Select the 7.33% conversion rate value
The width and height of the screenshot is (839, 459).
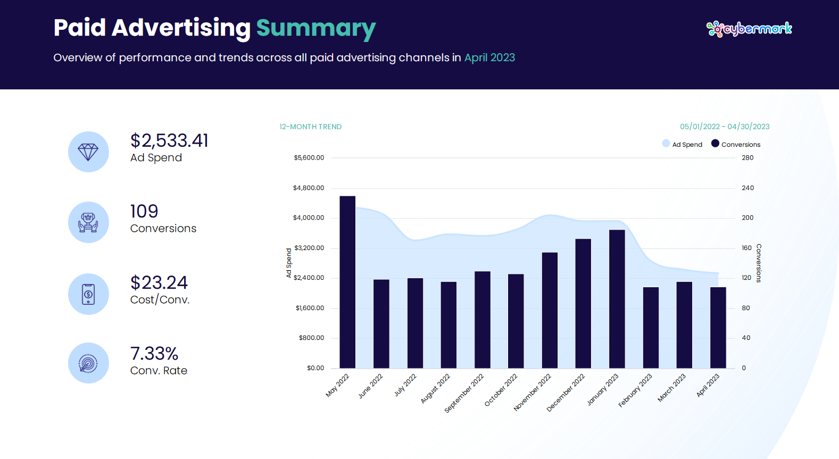(x=154, y=353)
